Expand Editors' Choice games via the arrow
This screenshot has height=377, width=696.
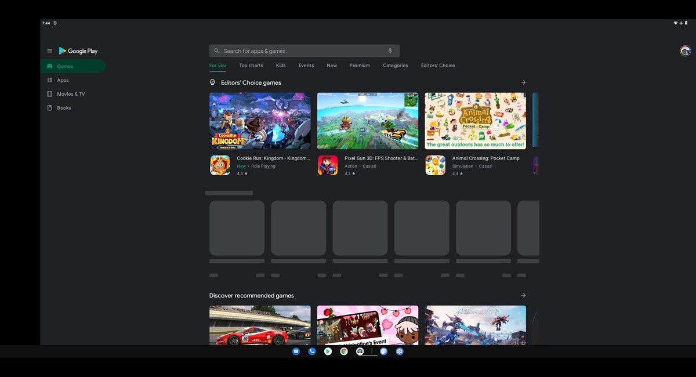click(523, 82)
